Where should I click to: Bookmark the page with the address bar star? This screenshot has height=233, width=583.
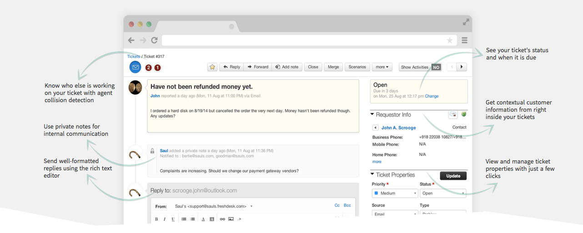click(450, 40)
